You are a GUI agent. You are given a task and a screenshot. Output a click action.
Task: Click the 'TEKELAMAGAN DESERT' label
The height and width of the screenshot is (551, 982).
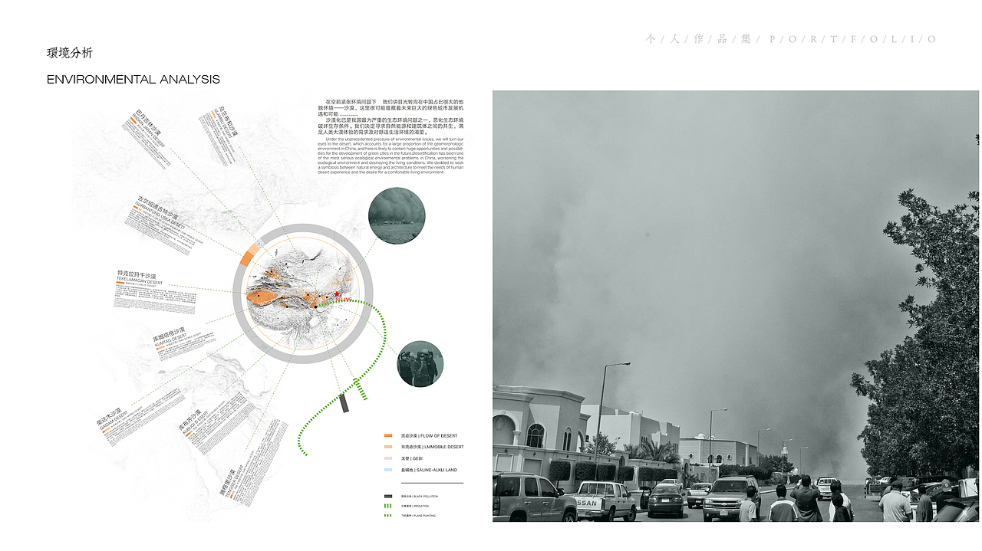(x=140, y=282)
